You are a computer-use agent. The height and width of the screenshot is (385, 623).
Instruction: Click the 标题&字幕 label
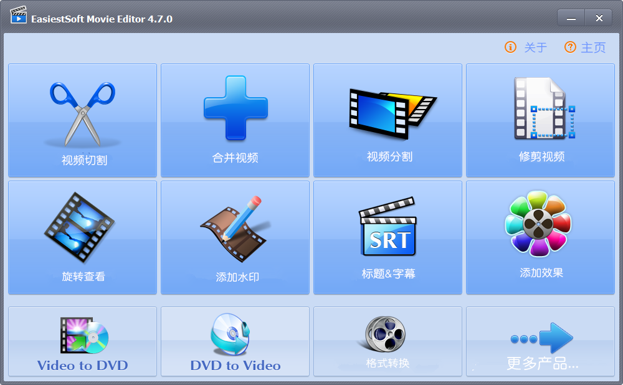point(389,273)
